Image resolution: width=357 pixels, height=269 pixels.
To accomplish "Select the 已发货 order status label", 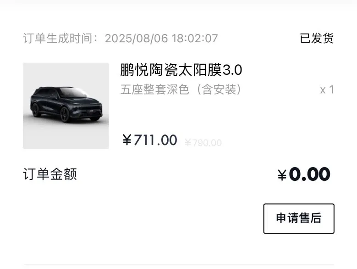I will (x=317, y=38).
